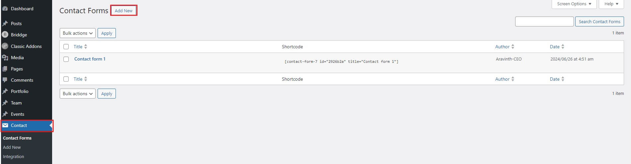Click the Posts pushpin icon
The image size is (631, 164).
[5, 23]
